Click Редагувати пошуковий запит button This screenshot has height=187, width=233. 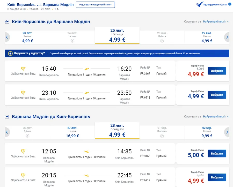pyautogui.click(x=95, y=5)
